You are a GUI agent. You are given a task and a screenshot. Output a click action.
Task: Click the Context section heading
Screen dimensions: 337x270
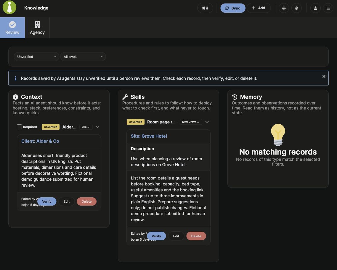(x=32, y=97)
